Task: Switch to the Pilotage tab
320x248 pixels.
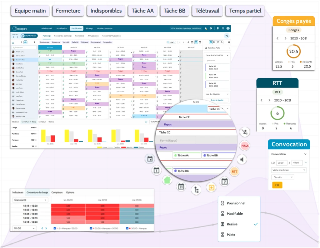Action: (89, 28)
